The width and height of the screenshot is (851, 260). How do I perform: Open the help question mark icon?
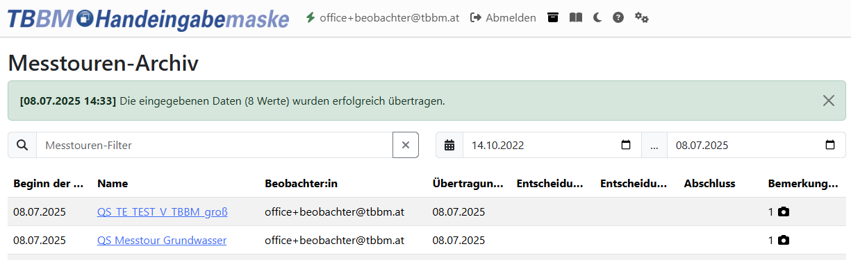(x=618, y=18)
